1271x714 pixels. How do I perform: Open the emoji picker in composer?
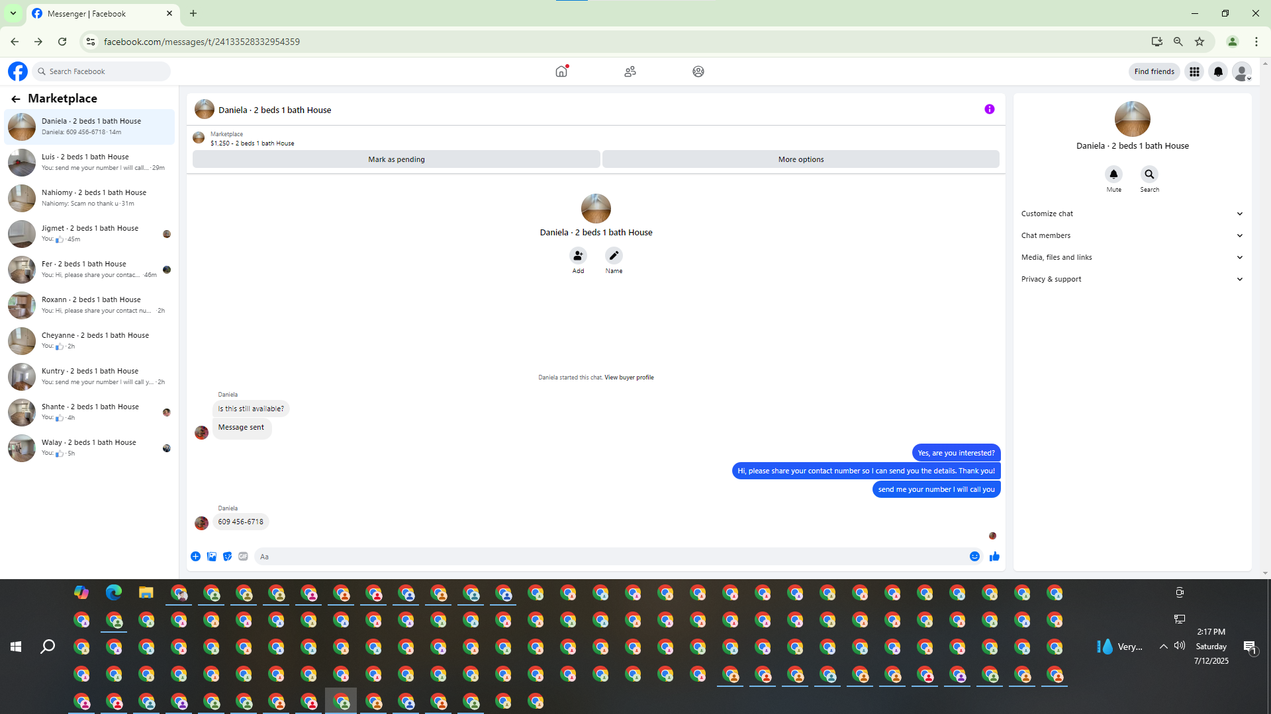point(974,557)
